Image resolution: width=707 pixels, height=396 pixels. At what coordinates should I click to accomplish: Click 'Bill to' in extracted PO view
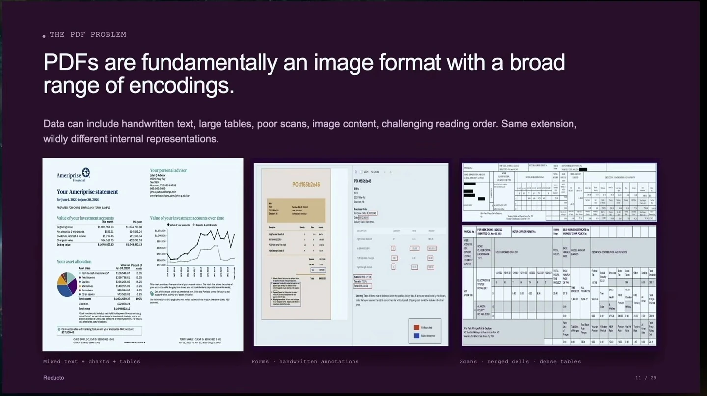(x=357, y=188)
